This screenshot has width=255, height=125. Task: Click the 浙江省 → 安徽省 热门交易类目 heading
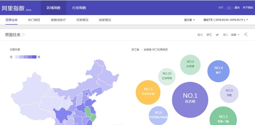pyautogui.click(x=149, y=49)
